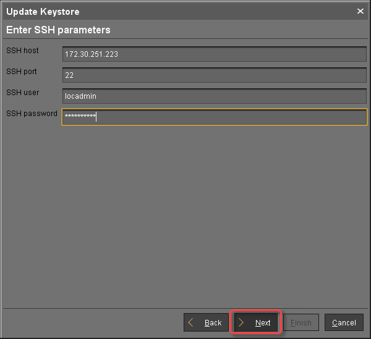Click the "SSH host" label
The height and width of the screenshot is (339, 371).
(23, 51)
